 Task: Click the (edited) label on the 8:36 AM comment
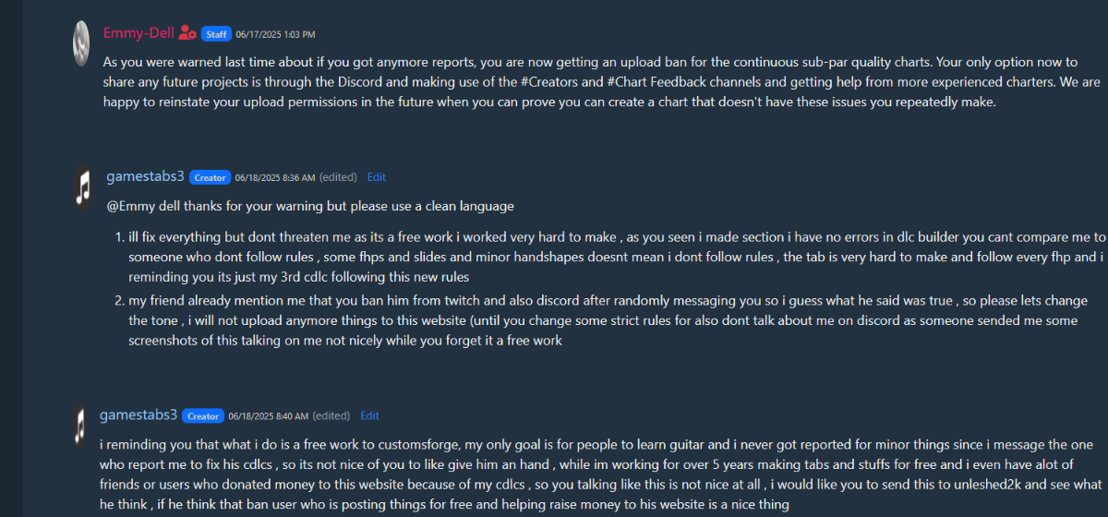pos(339,177)
